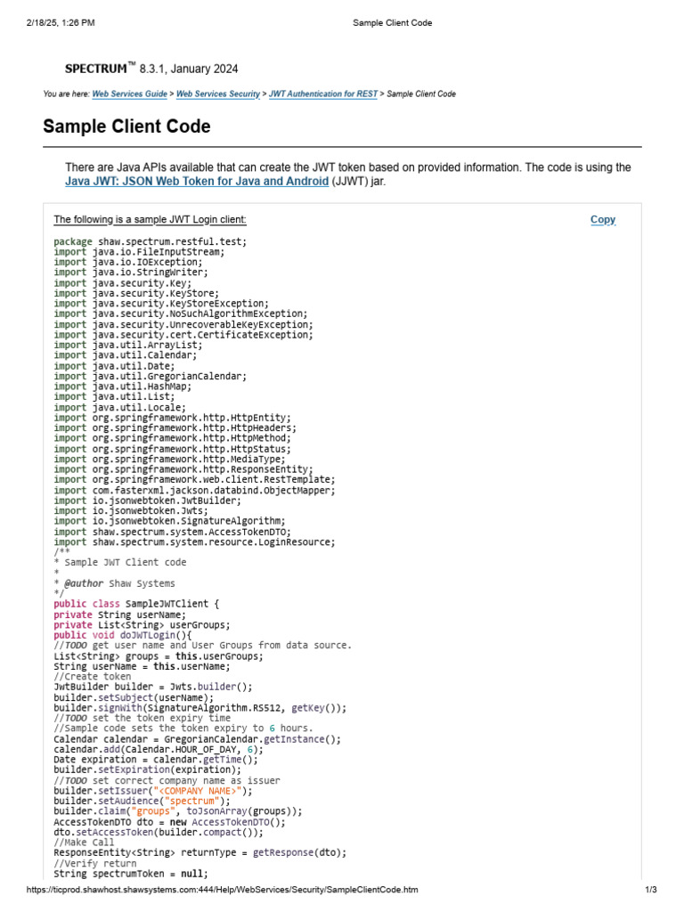Click the import java.io.FileInputStream line
The height and width of the screenshot is (912, 684).
pyautogui.click(x=139, y=252)
